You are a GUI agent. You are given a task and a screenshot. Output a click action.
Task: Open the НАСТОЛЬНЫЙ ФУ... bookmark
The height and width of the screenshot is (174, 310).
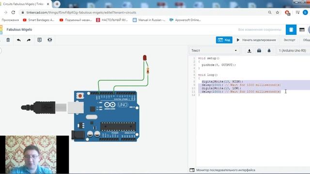tap(112, 20)
